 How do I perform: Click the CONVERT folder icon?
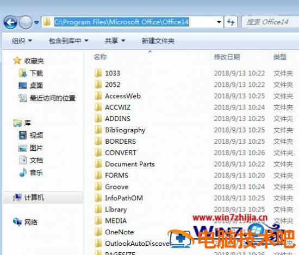tap(98, 152)
